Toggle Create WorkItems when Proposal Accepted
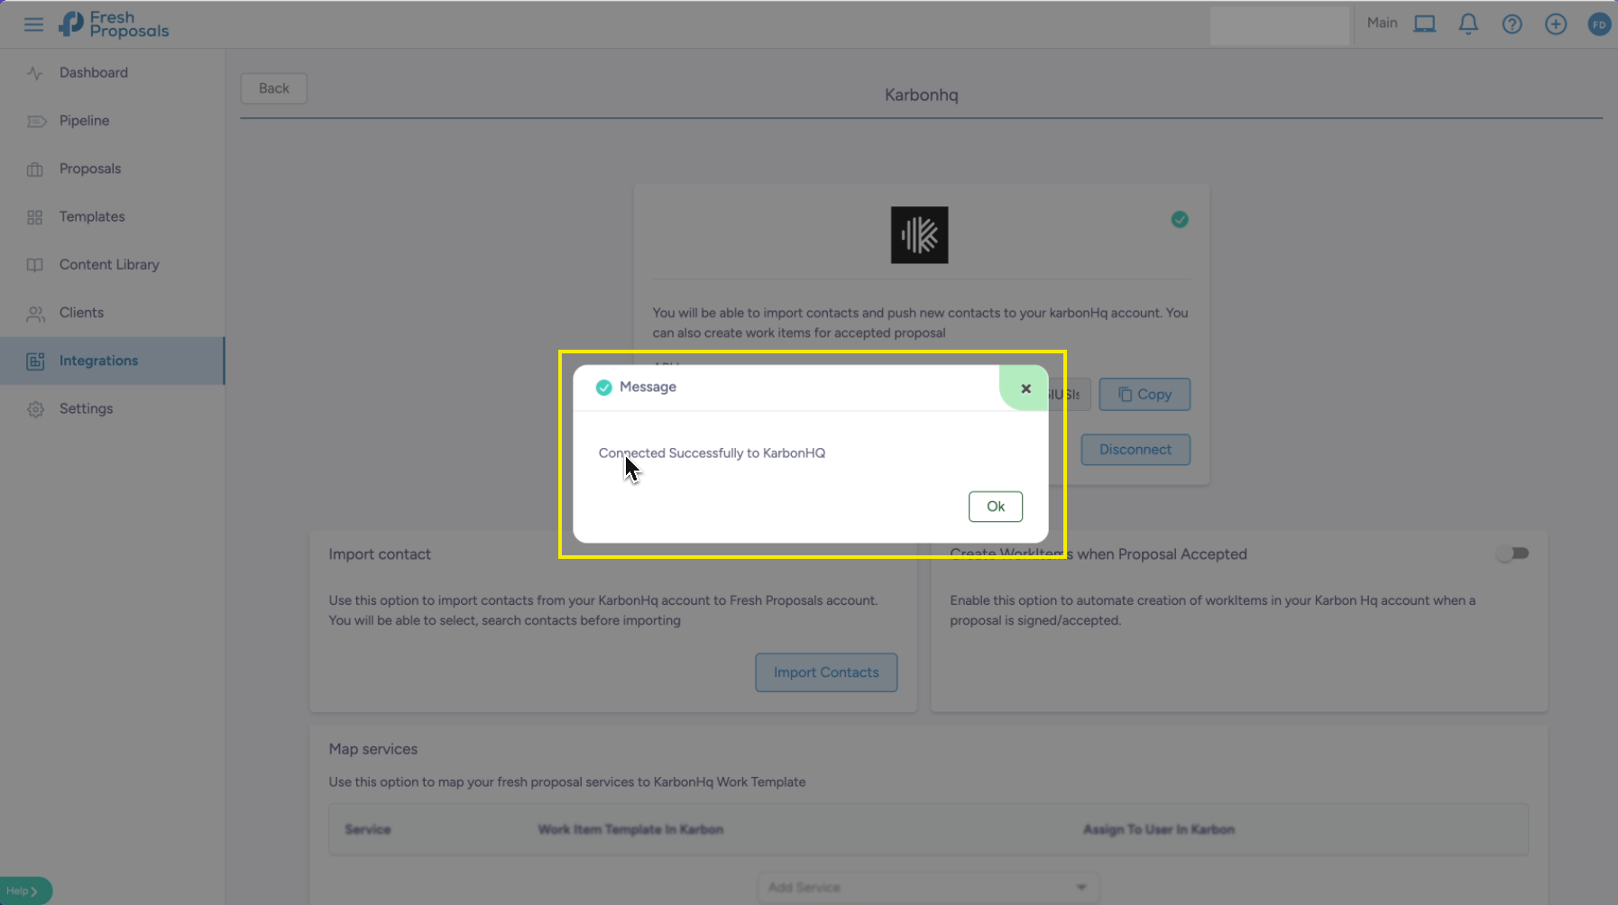 pyautogui.click(x=1513, y=553)
